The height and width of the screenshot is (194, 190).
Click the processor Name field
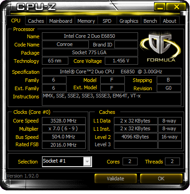[x=90, y=36]
